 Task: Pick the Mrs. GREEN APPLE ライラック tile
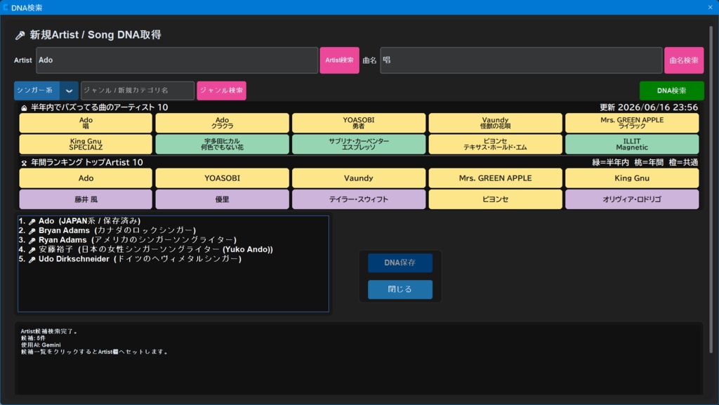click(632, 123)
